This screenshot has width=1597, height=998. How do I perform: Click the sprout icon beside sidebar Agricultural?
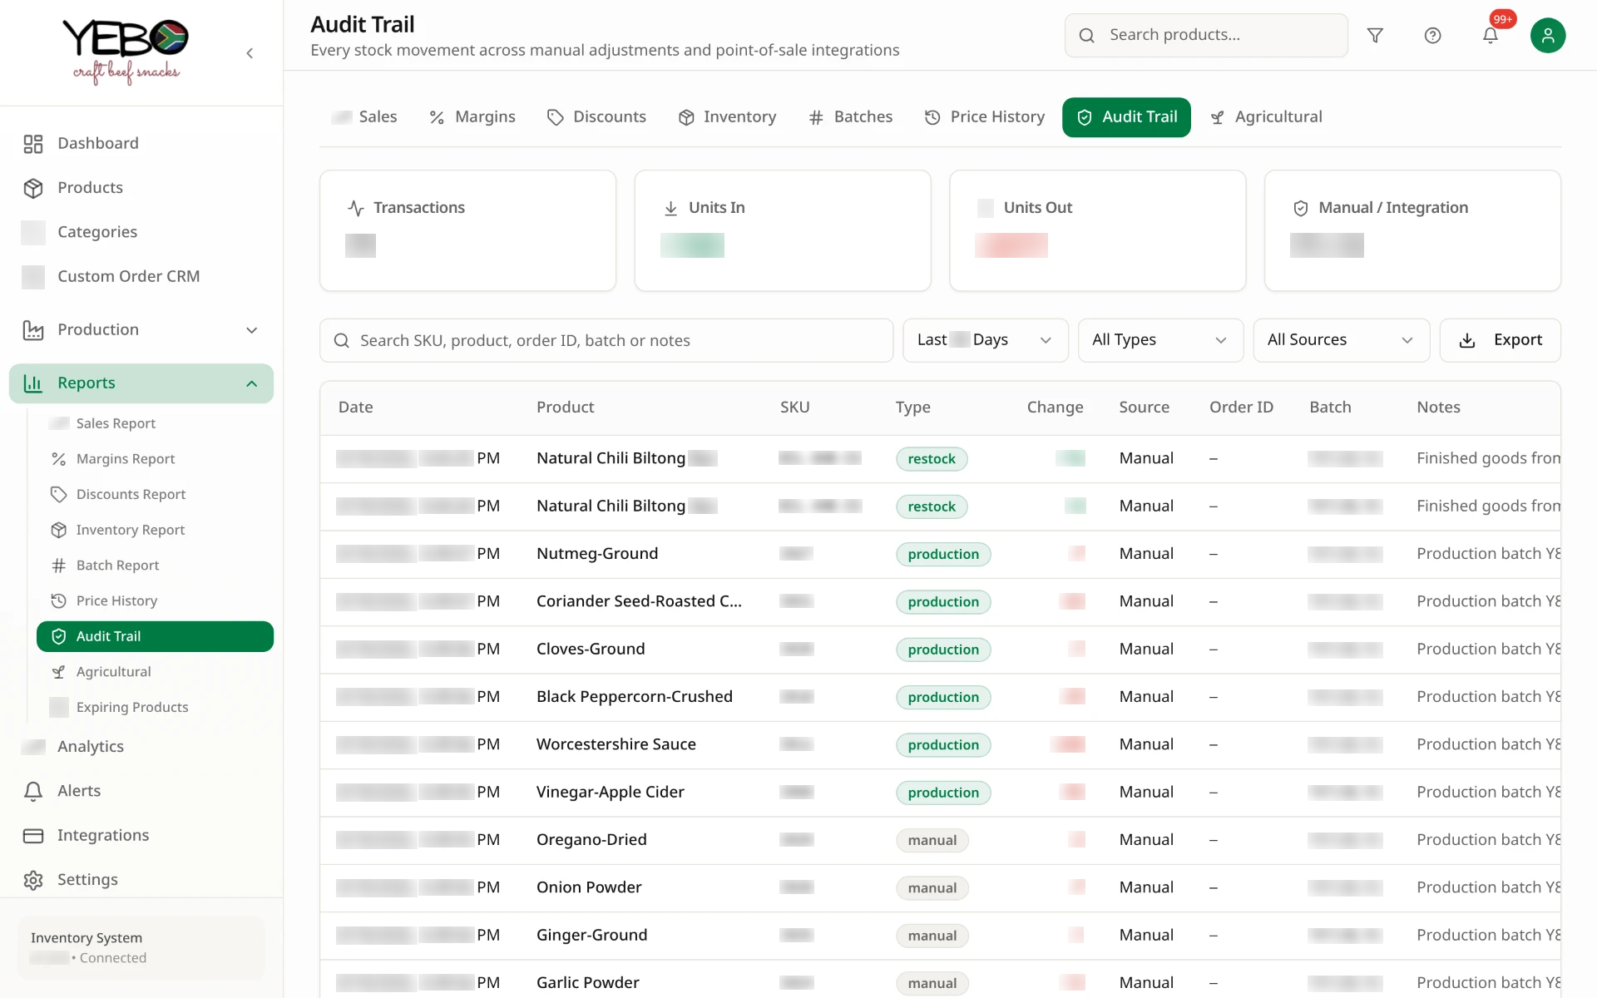(58, 672)
